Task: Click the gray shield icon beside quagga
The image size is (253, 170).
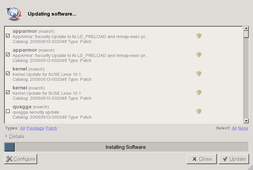Action: click(x=199, y=111)
